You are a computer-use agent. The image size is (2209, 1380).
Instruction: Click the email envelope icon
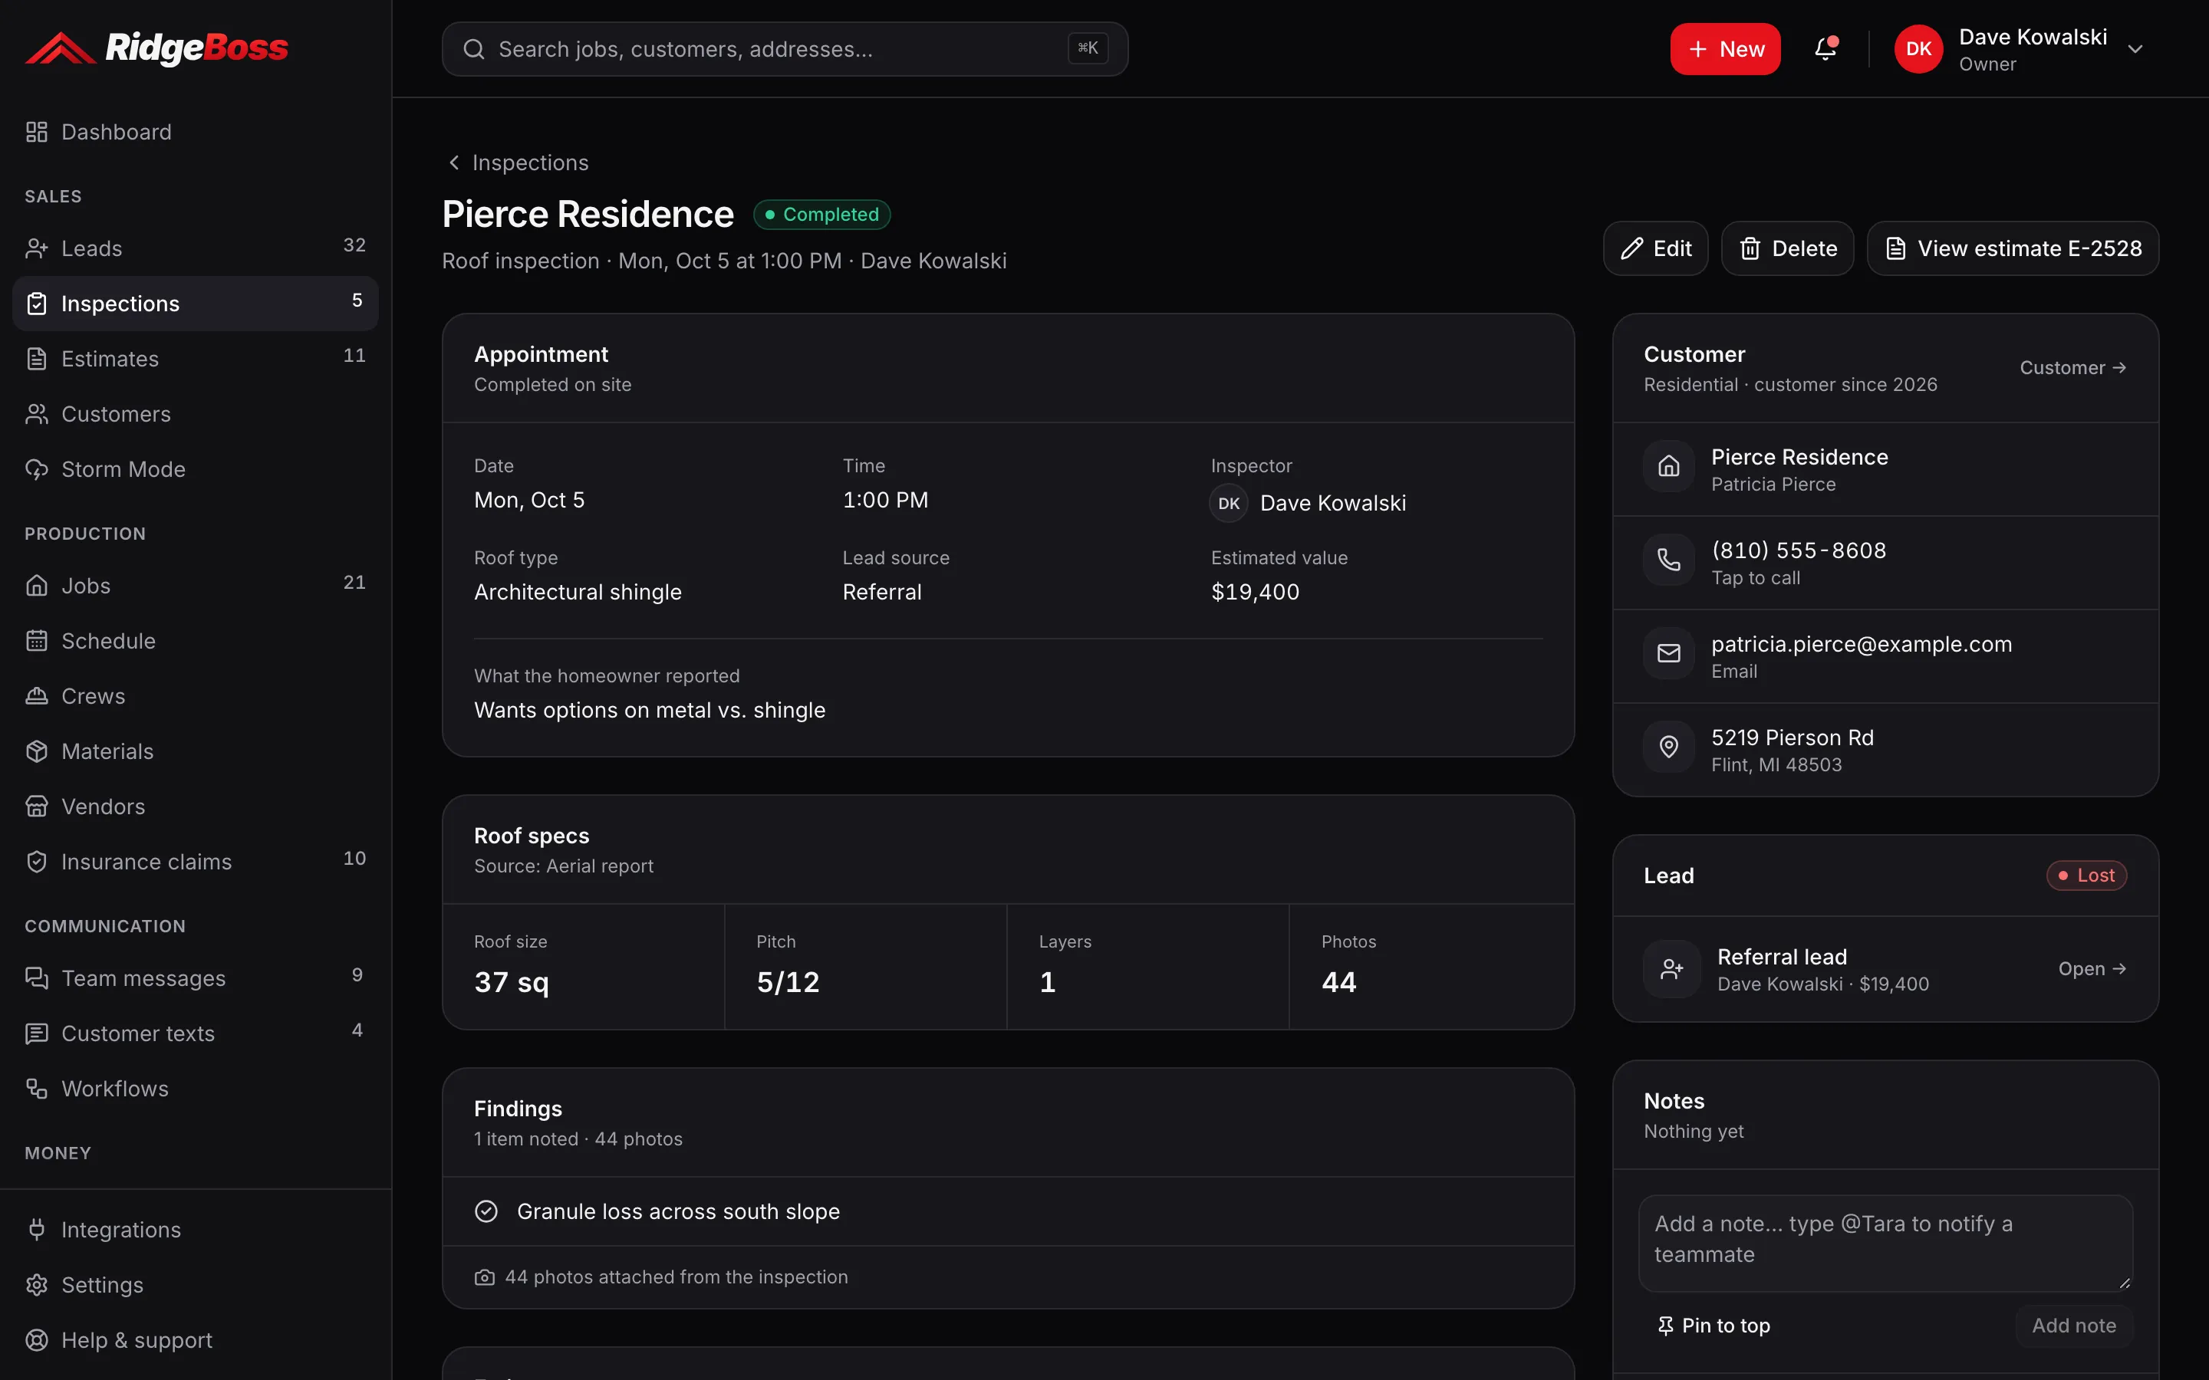point(1668,653)
